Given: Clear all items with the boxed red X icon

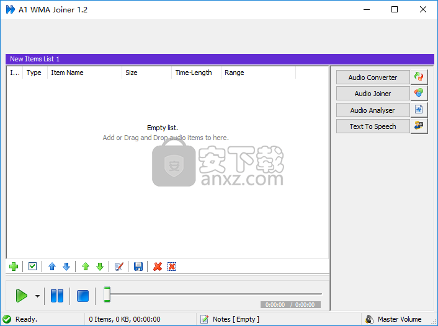Looking at the screenshot, I should pos(172,267).
